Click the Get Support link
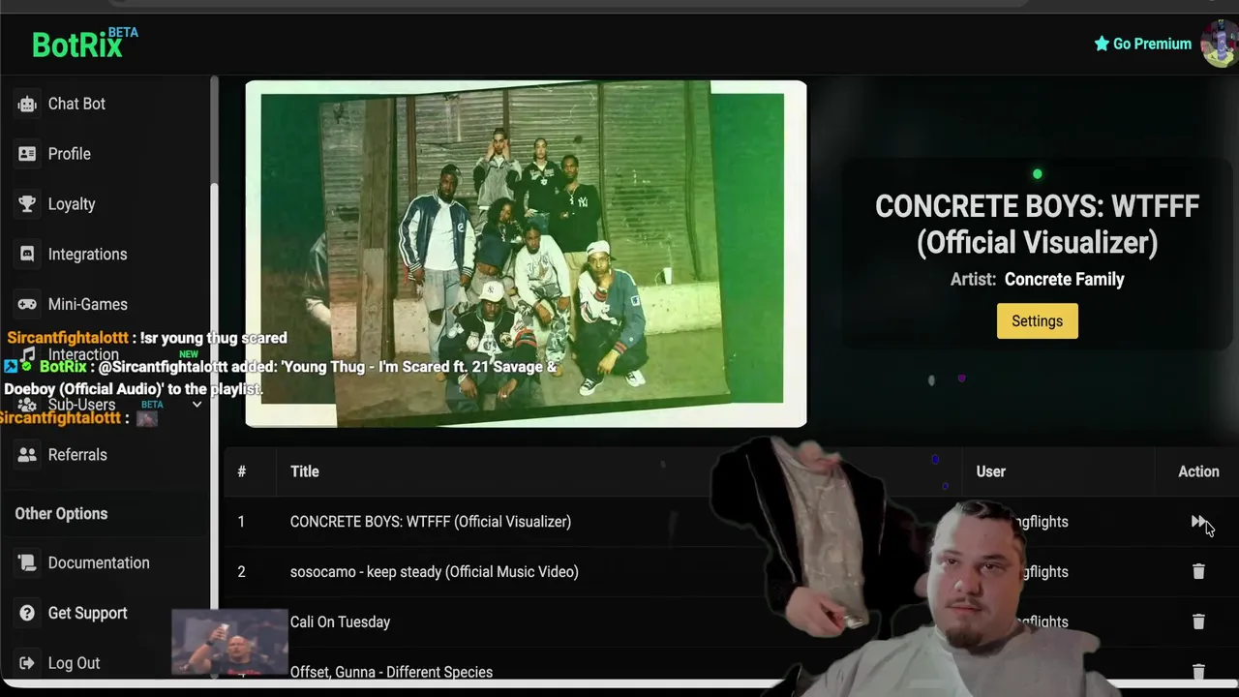 [88, 613]
